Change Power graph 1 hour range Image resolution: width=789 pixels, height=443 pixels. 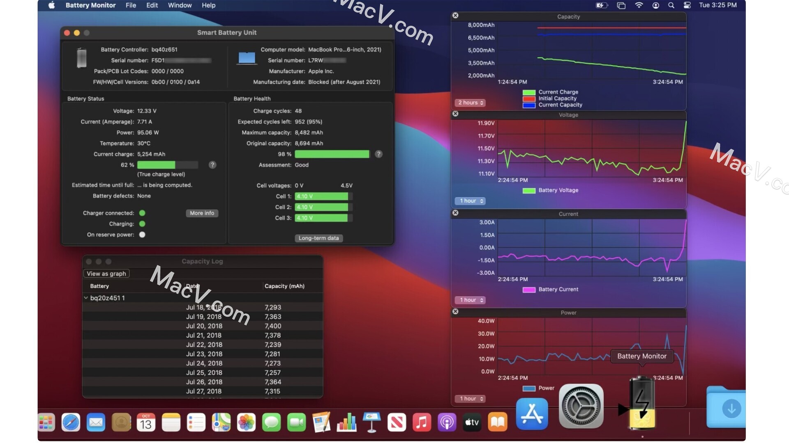point(470,398)
